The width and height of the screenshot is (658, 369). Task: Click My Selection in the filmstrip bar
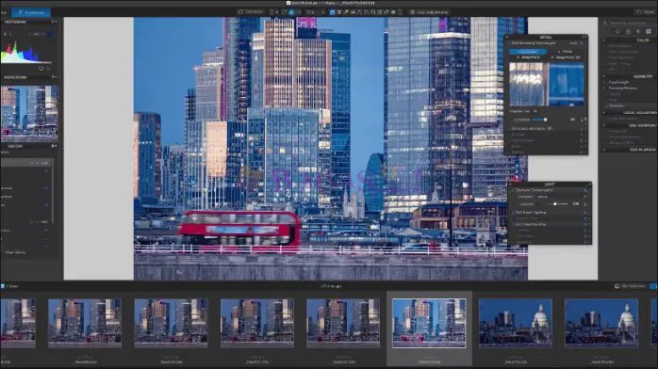[630, 286]
